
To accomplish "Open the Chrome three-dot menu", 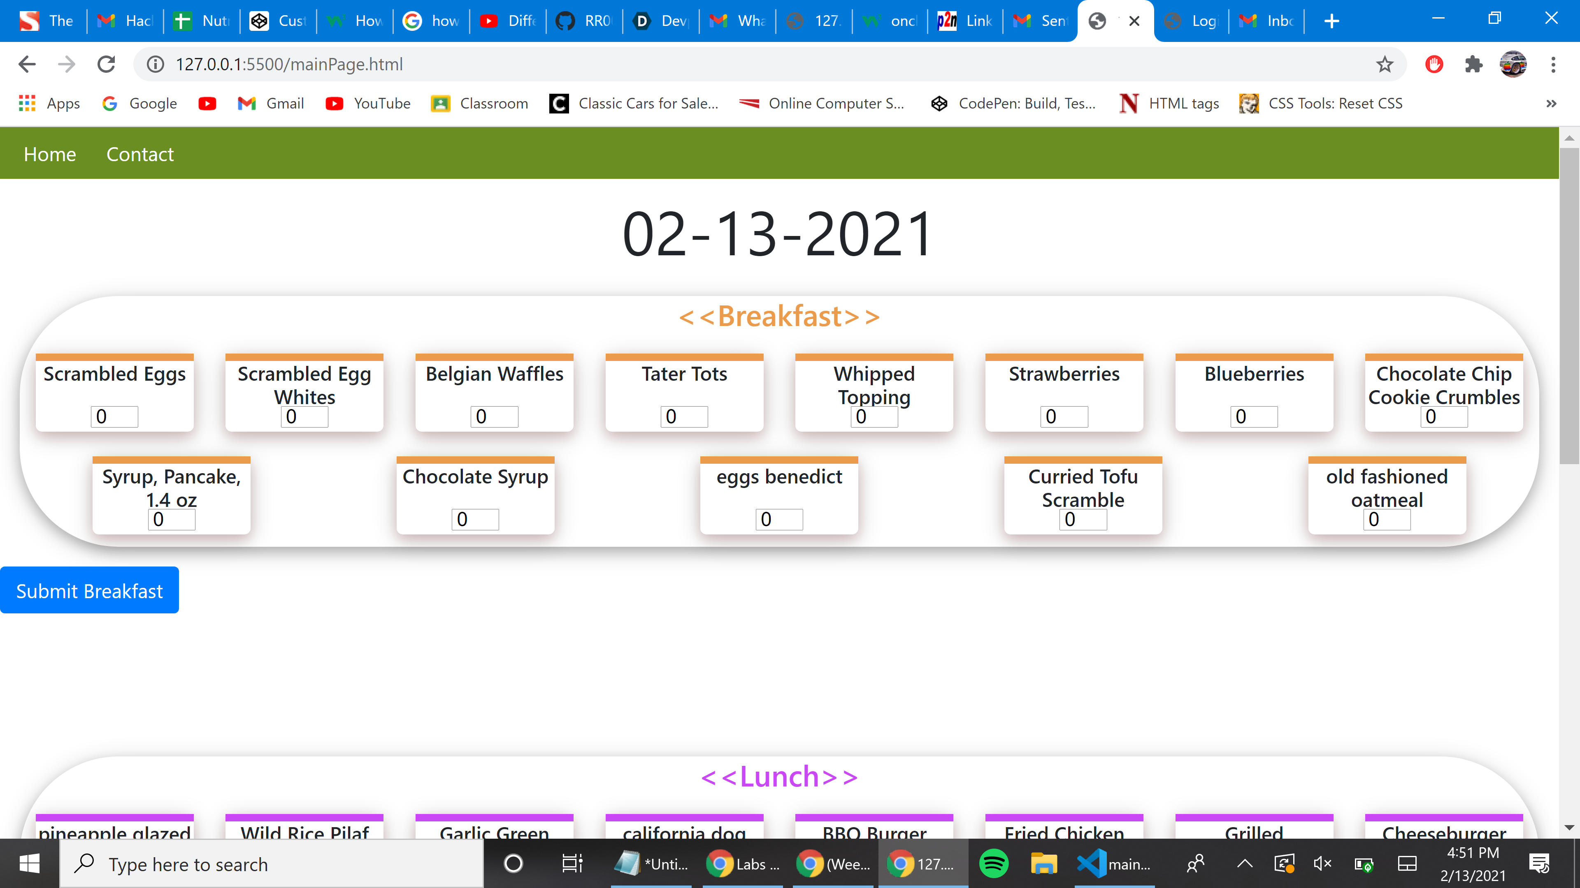I will (1553, 65).
